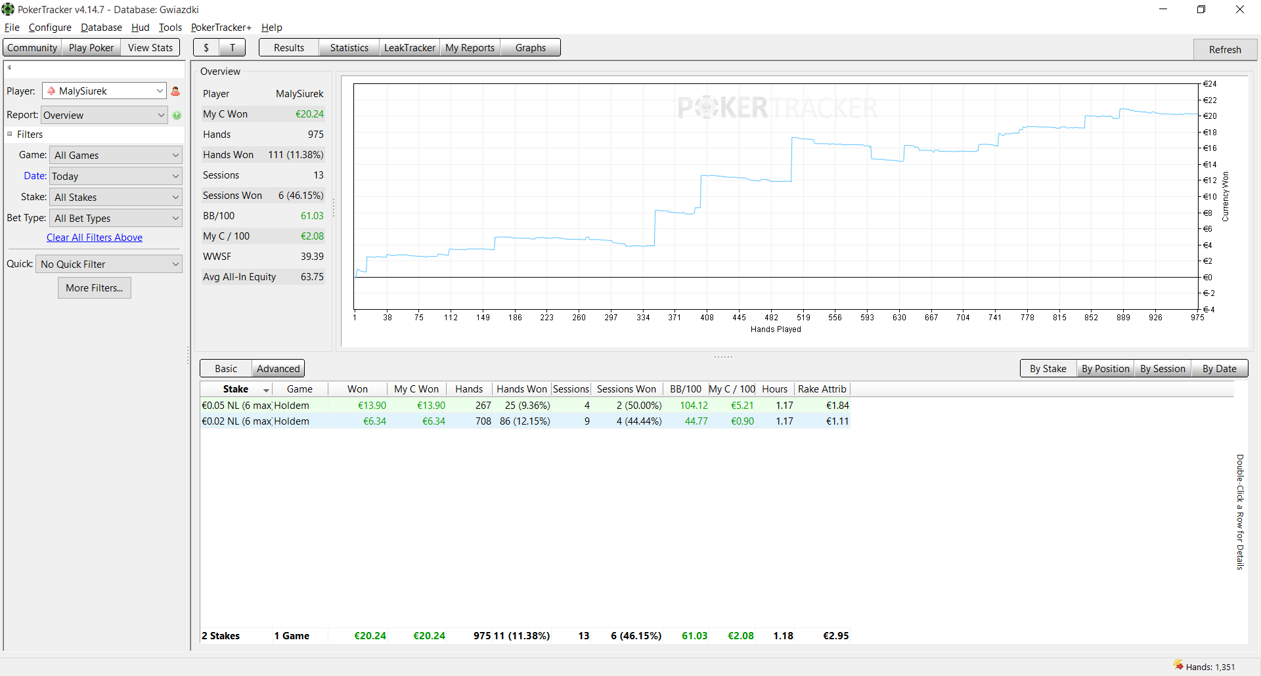Open the Database menu
Screen dimensions: 1261x676
coord(101,28)
